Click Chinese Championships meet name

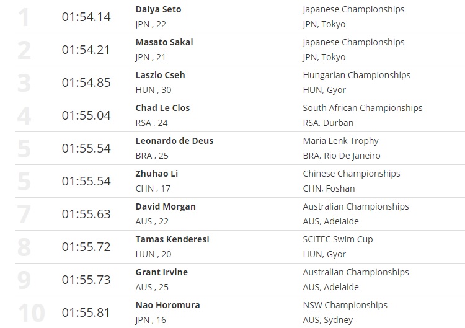352,174
